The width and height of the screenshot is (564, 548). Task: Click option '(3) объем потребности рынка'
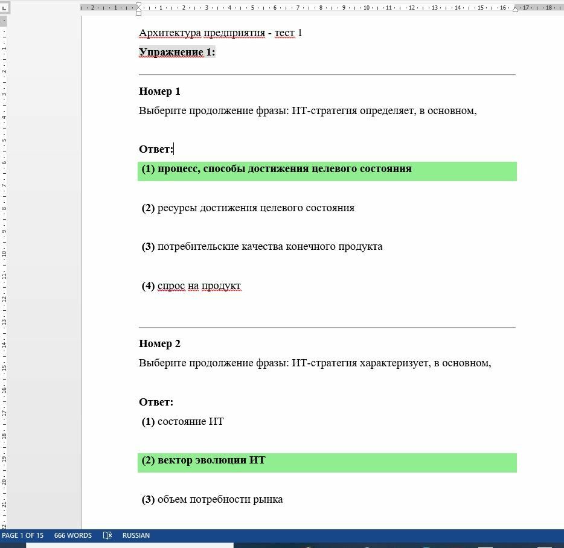coord(212,500)
